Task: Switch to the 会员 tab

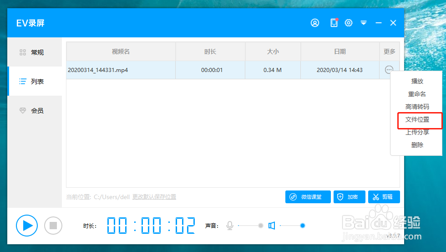Action: coord(35,110)
